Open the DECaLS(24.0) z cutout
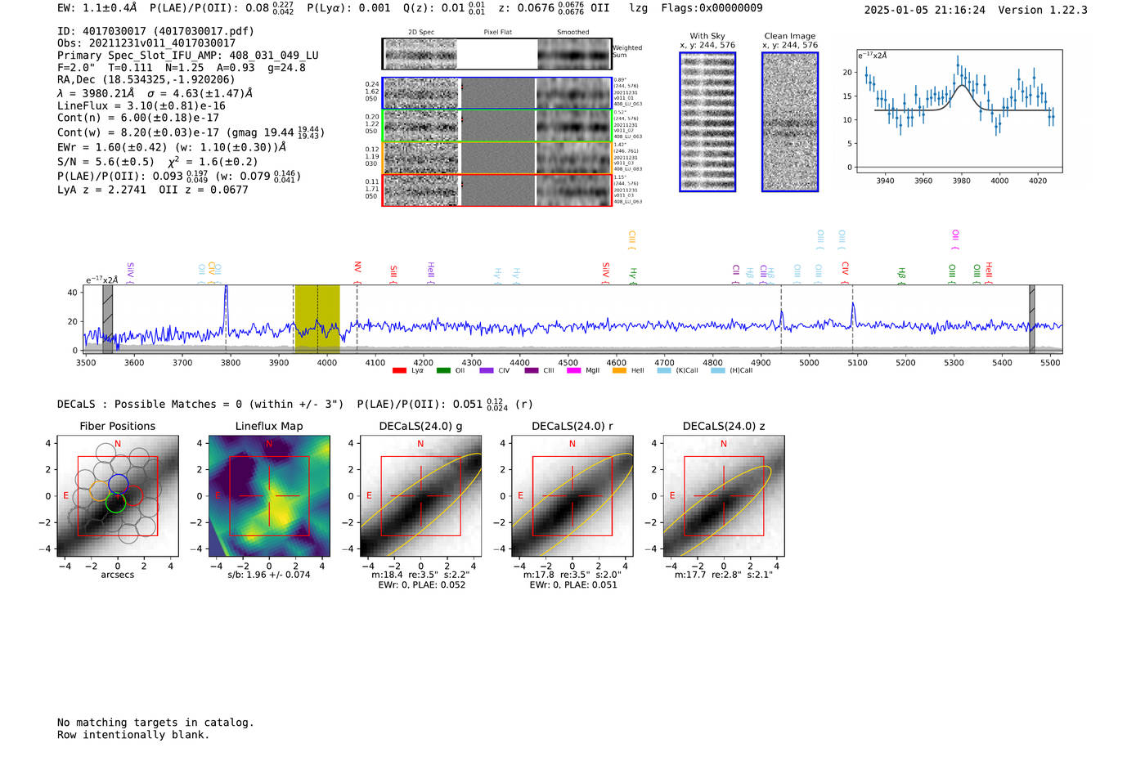This screenshot has width=1145, height=779. click(x=723, y=496)
